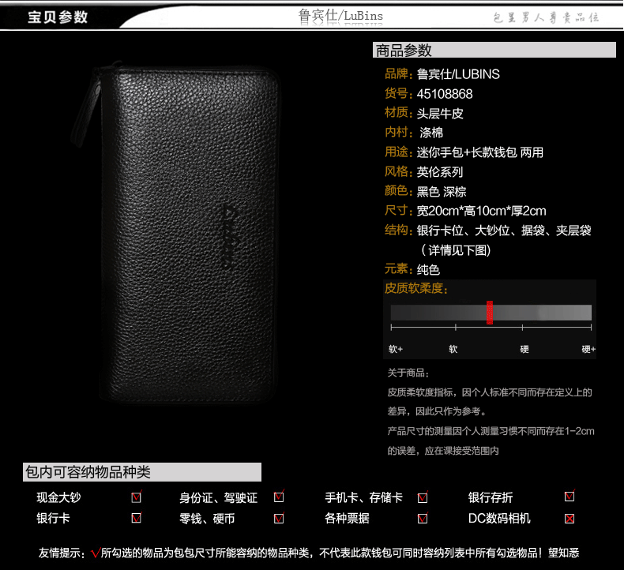The width and height of the screenshot is (624, 570).
Task: Click the （详情见下图） note
Action: tap(456, 250)
